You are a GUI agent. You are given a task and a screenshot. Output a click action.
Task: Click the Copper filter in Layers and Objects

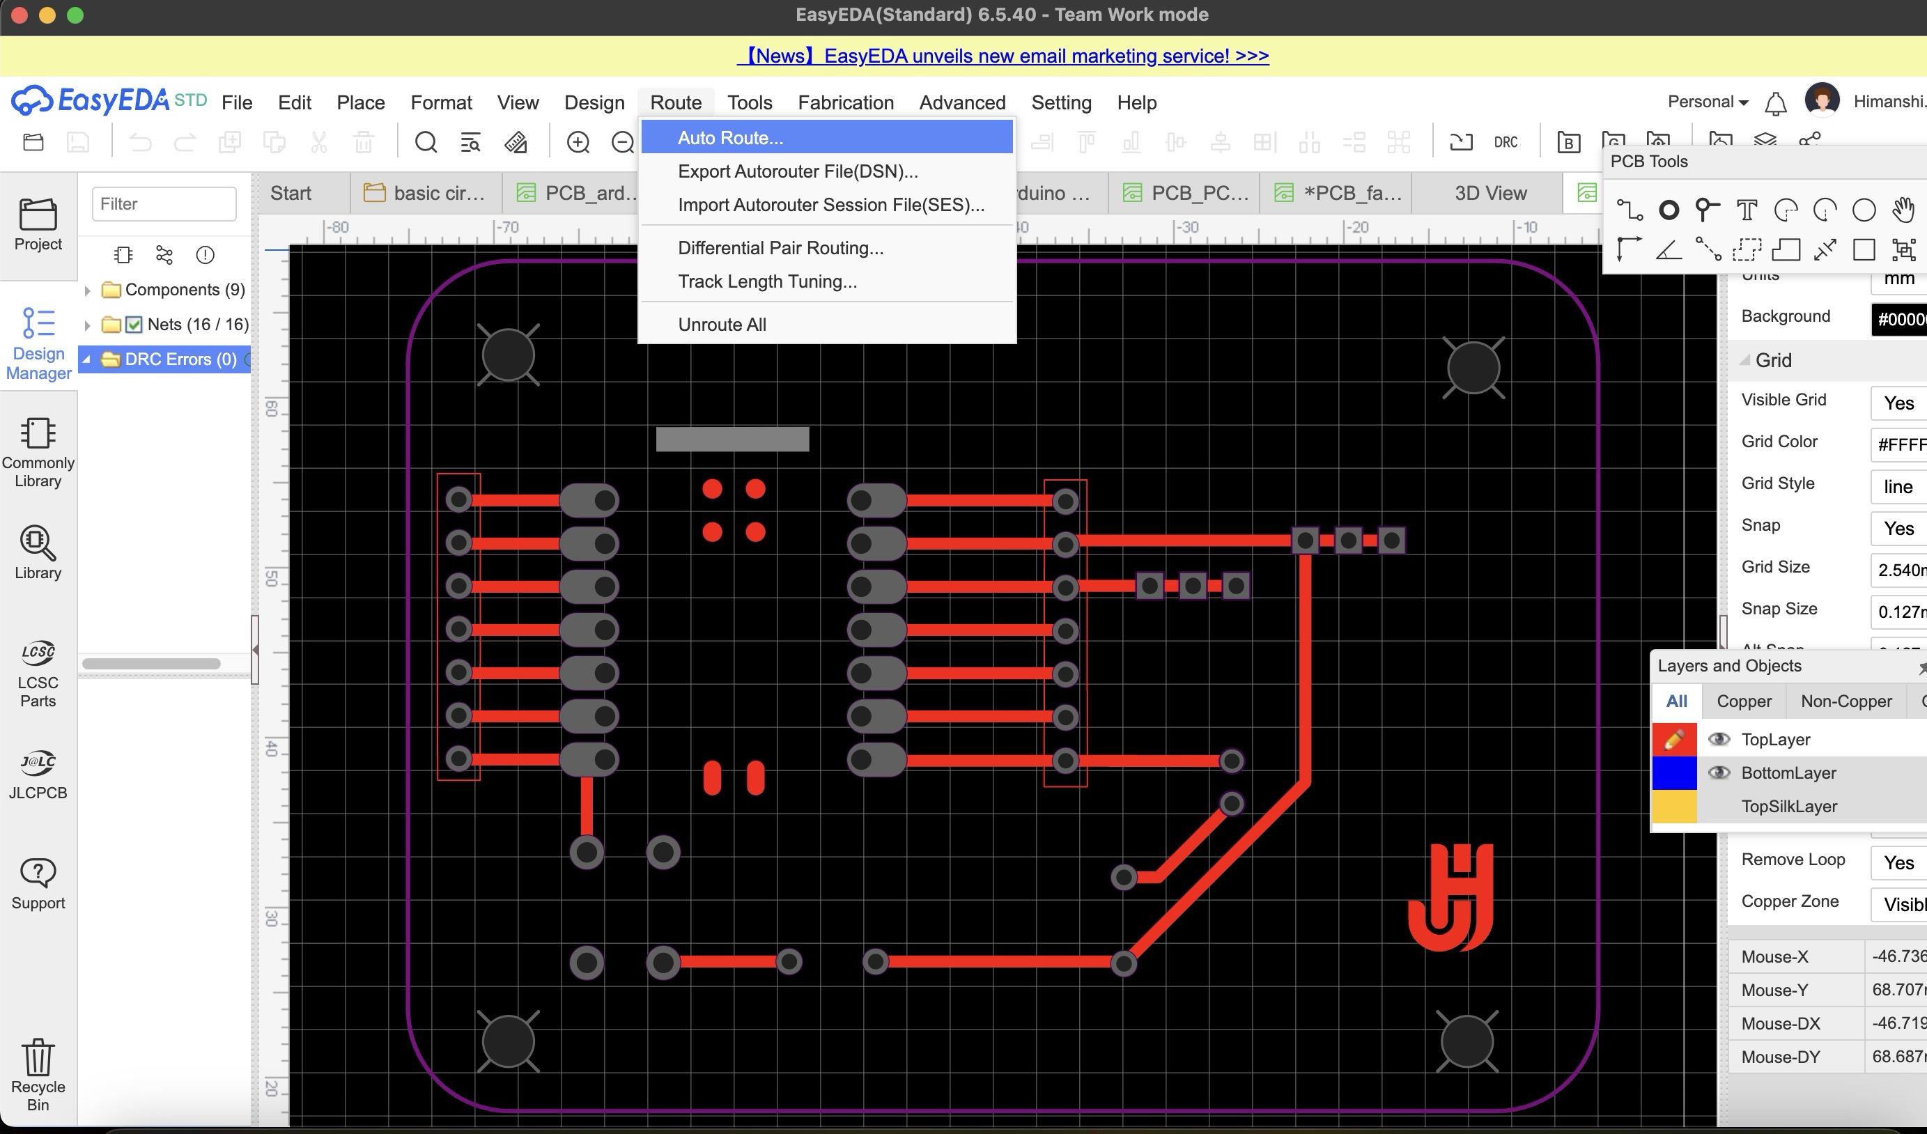click(1744, 701)
